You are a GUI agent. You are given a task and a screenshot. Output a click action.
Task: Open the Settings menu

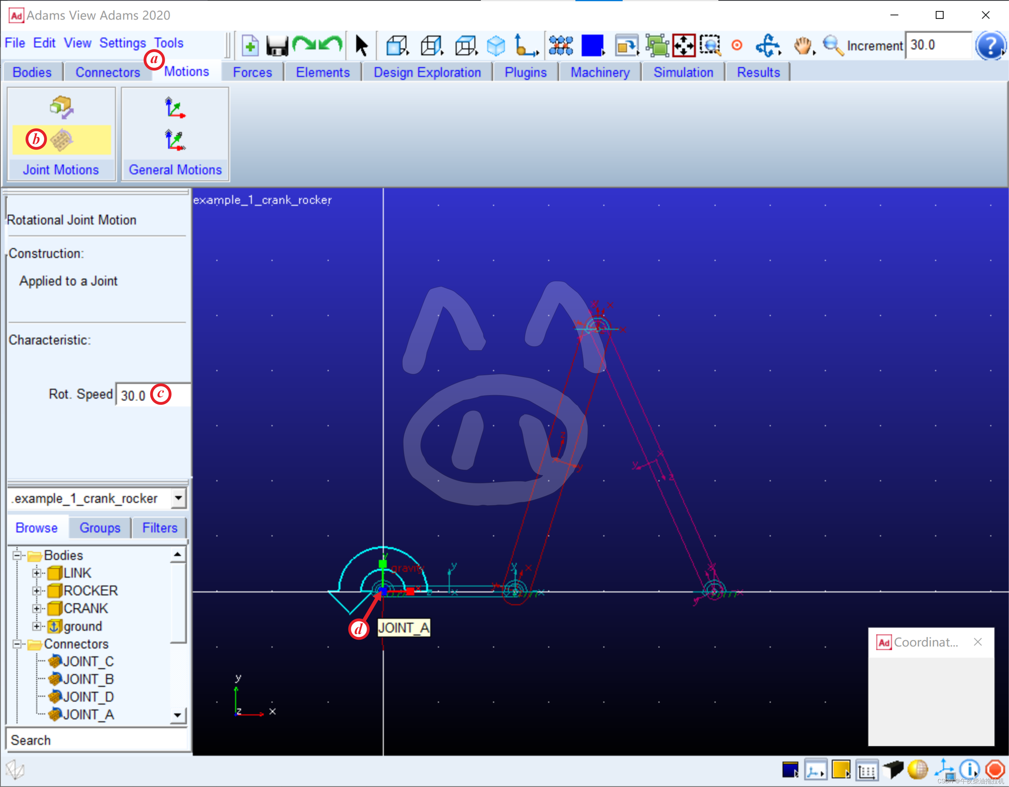(x=123, y=43)
